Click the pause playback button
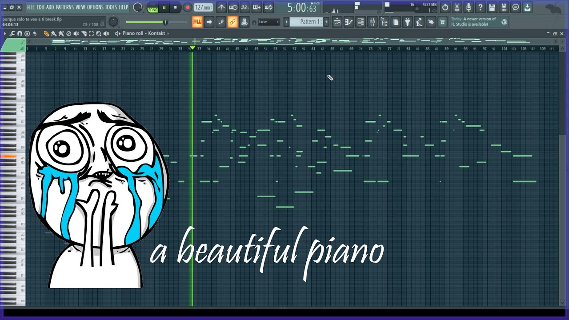This screenshot has height=320, width=569. [x=164, y=8]
